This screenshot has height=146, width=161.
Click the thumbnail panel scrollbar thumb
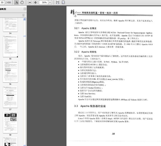(24, 36)
